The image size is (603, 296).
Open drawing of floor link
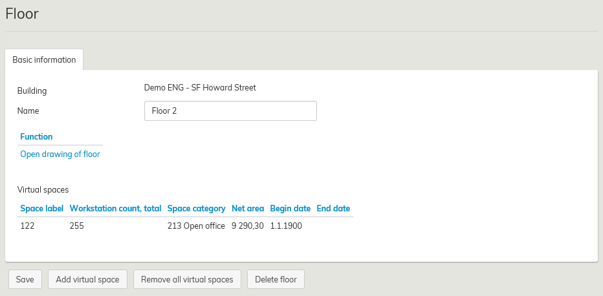(60, 154)
